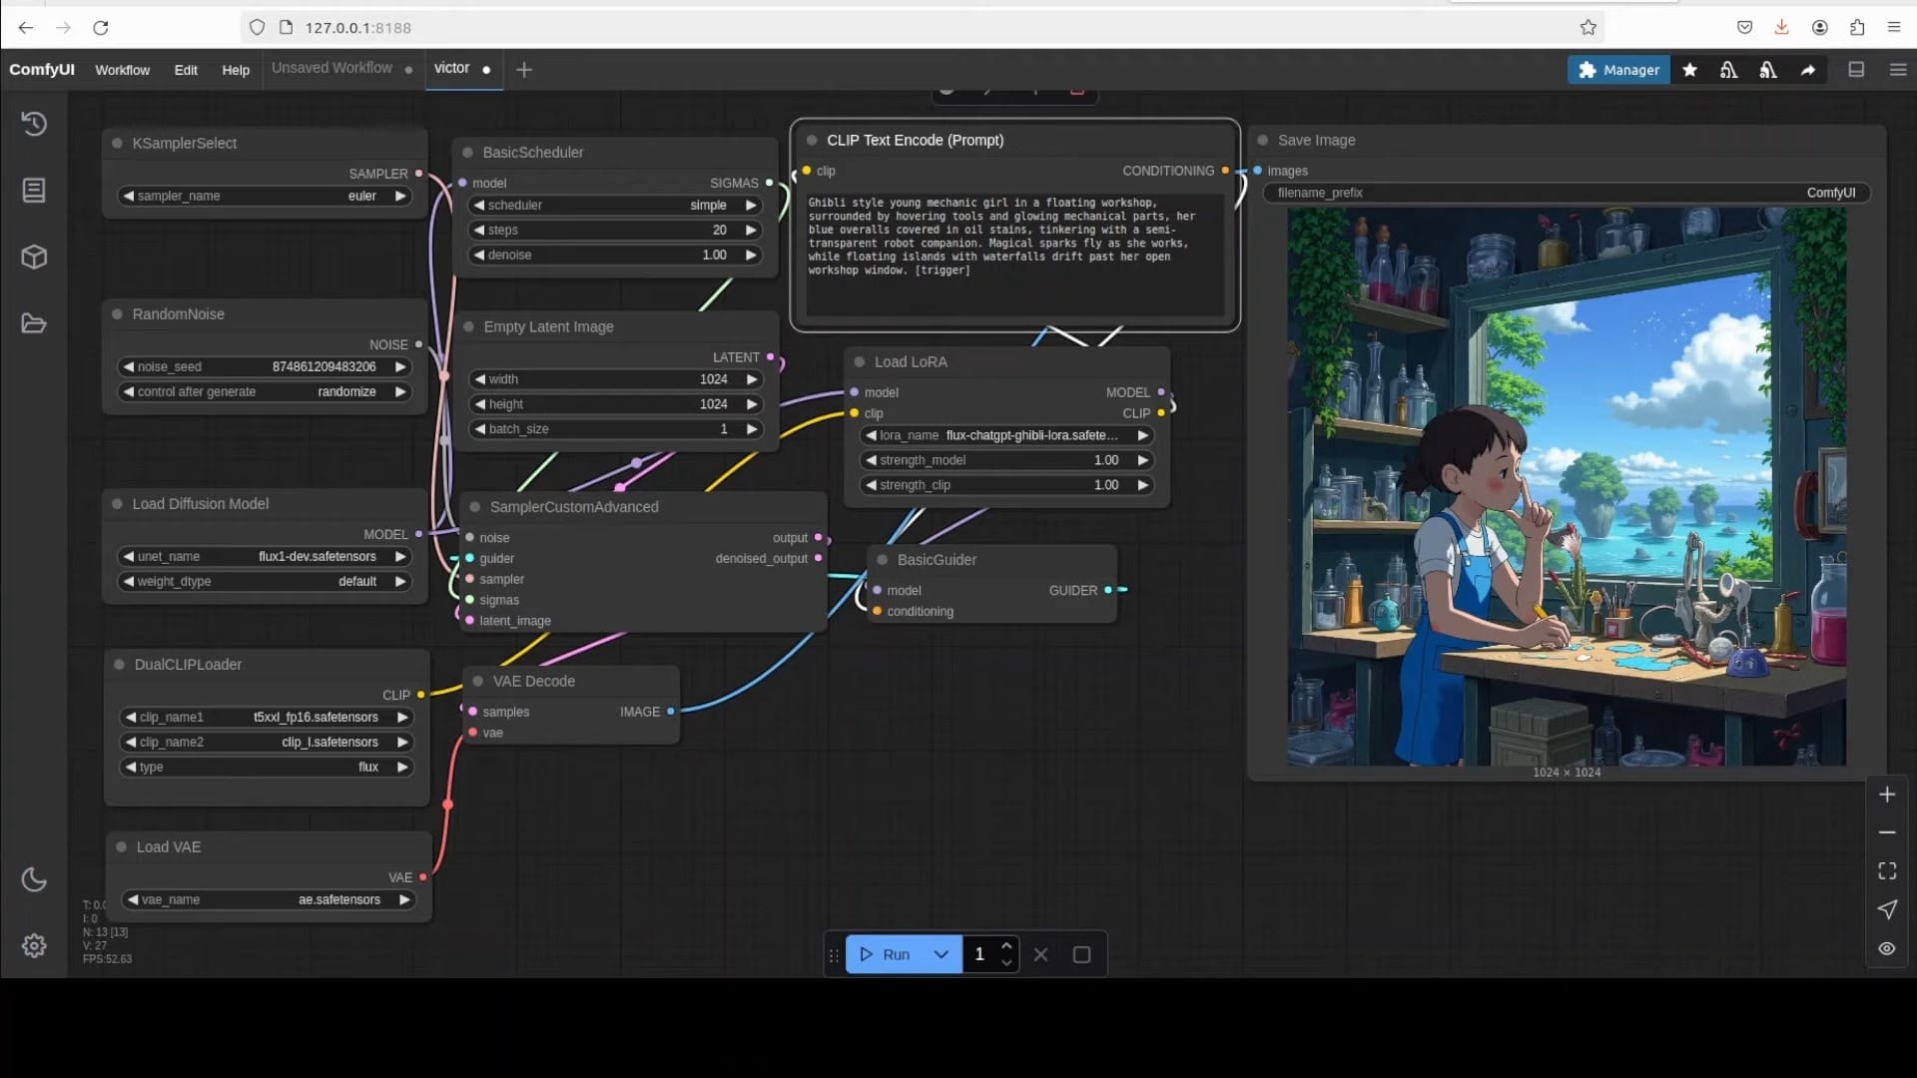Increase width with right arrow
Screen dimensions: 1917x1078
pyautogui.click(x=751, y=379)
